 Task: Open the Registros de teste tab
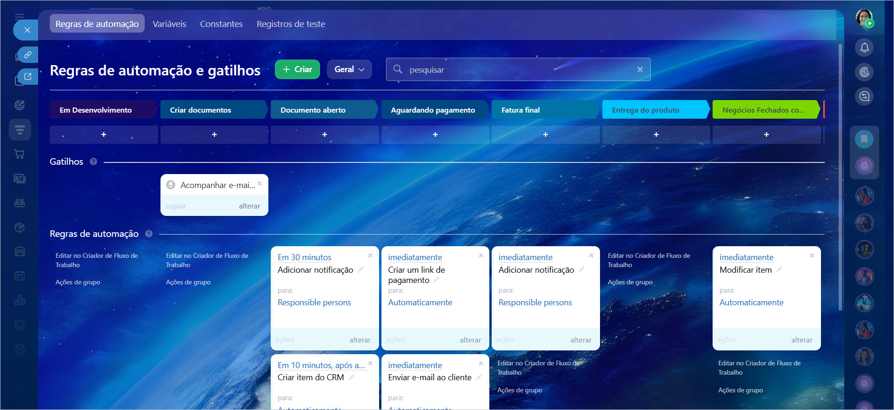(x=291, y=24)
